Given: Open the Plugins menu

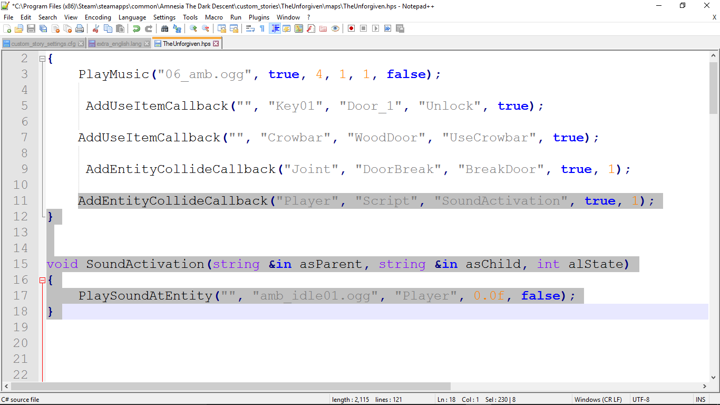Looking at the screenshot, I should pyautogui.click(x=259, y=17).
